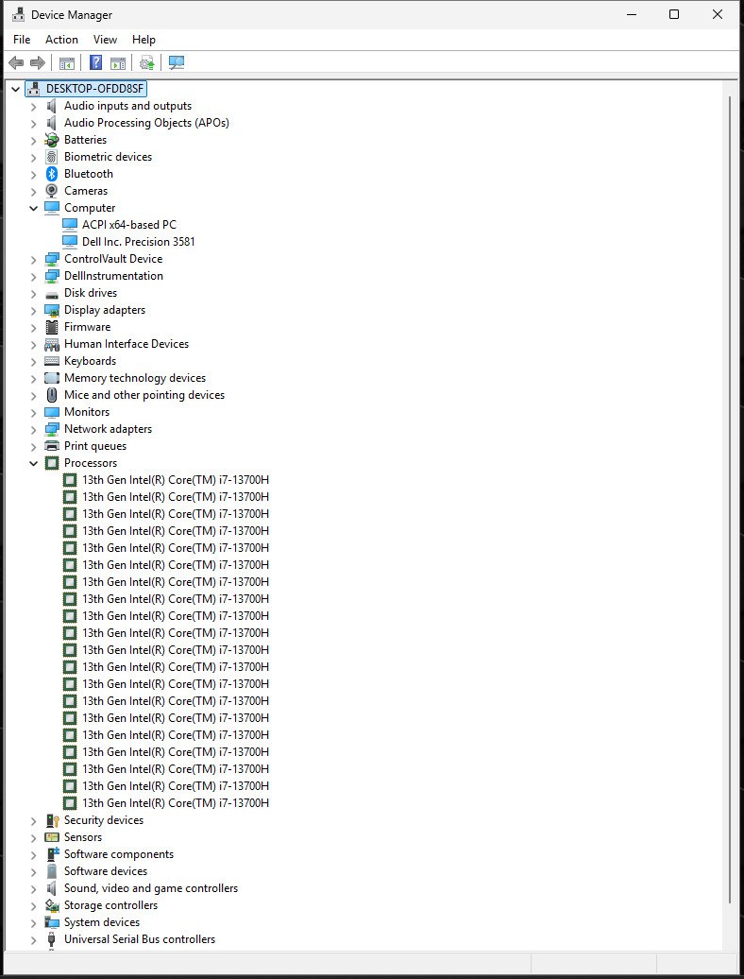Open the Action menu

(61, 40)
